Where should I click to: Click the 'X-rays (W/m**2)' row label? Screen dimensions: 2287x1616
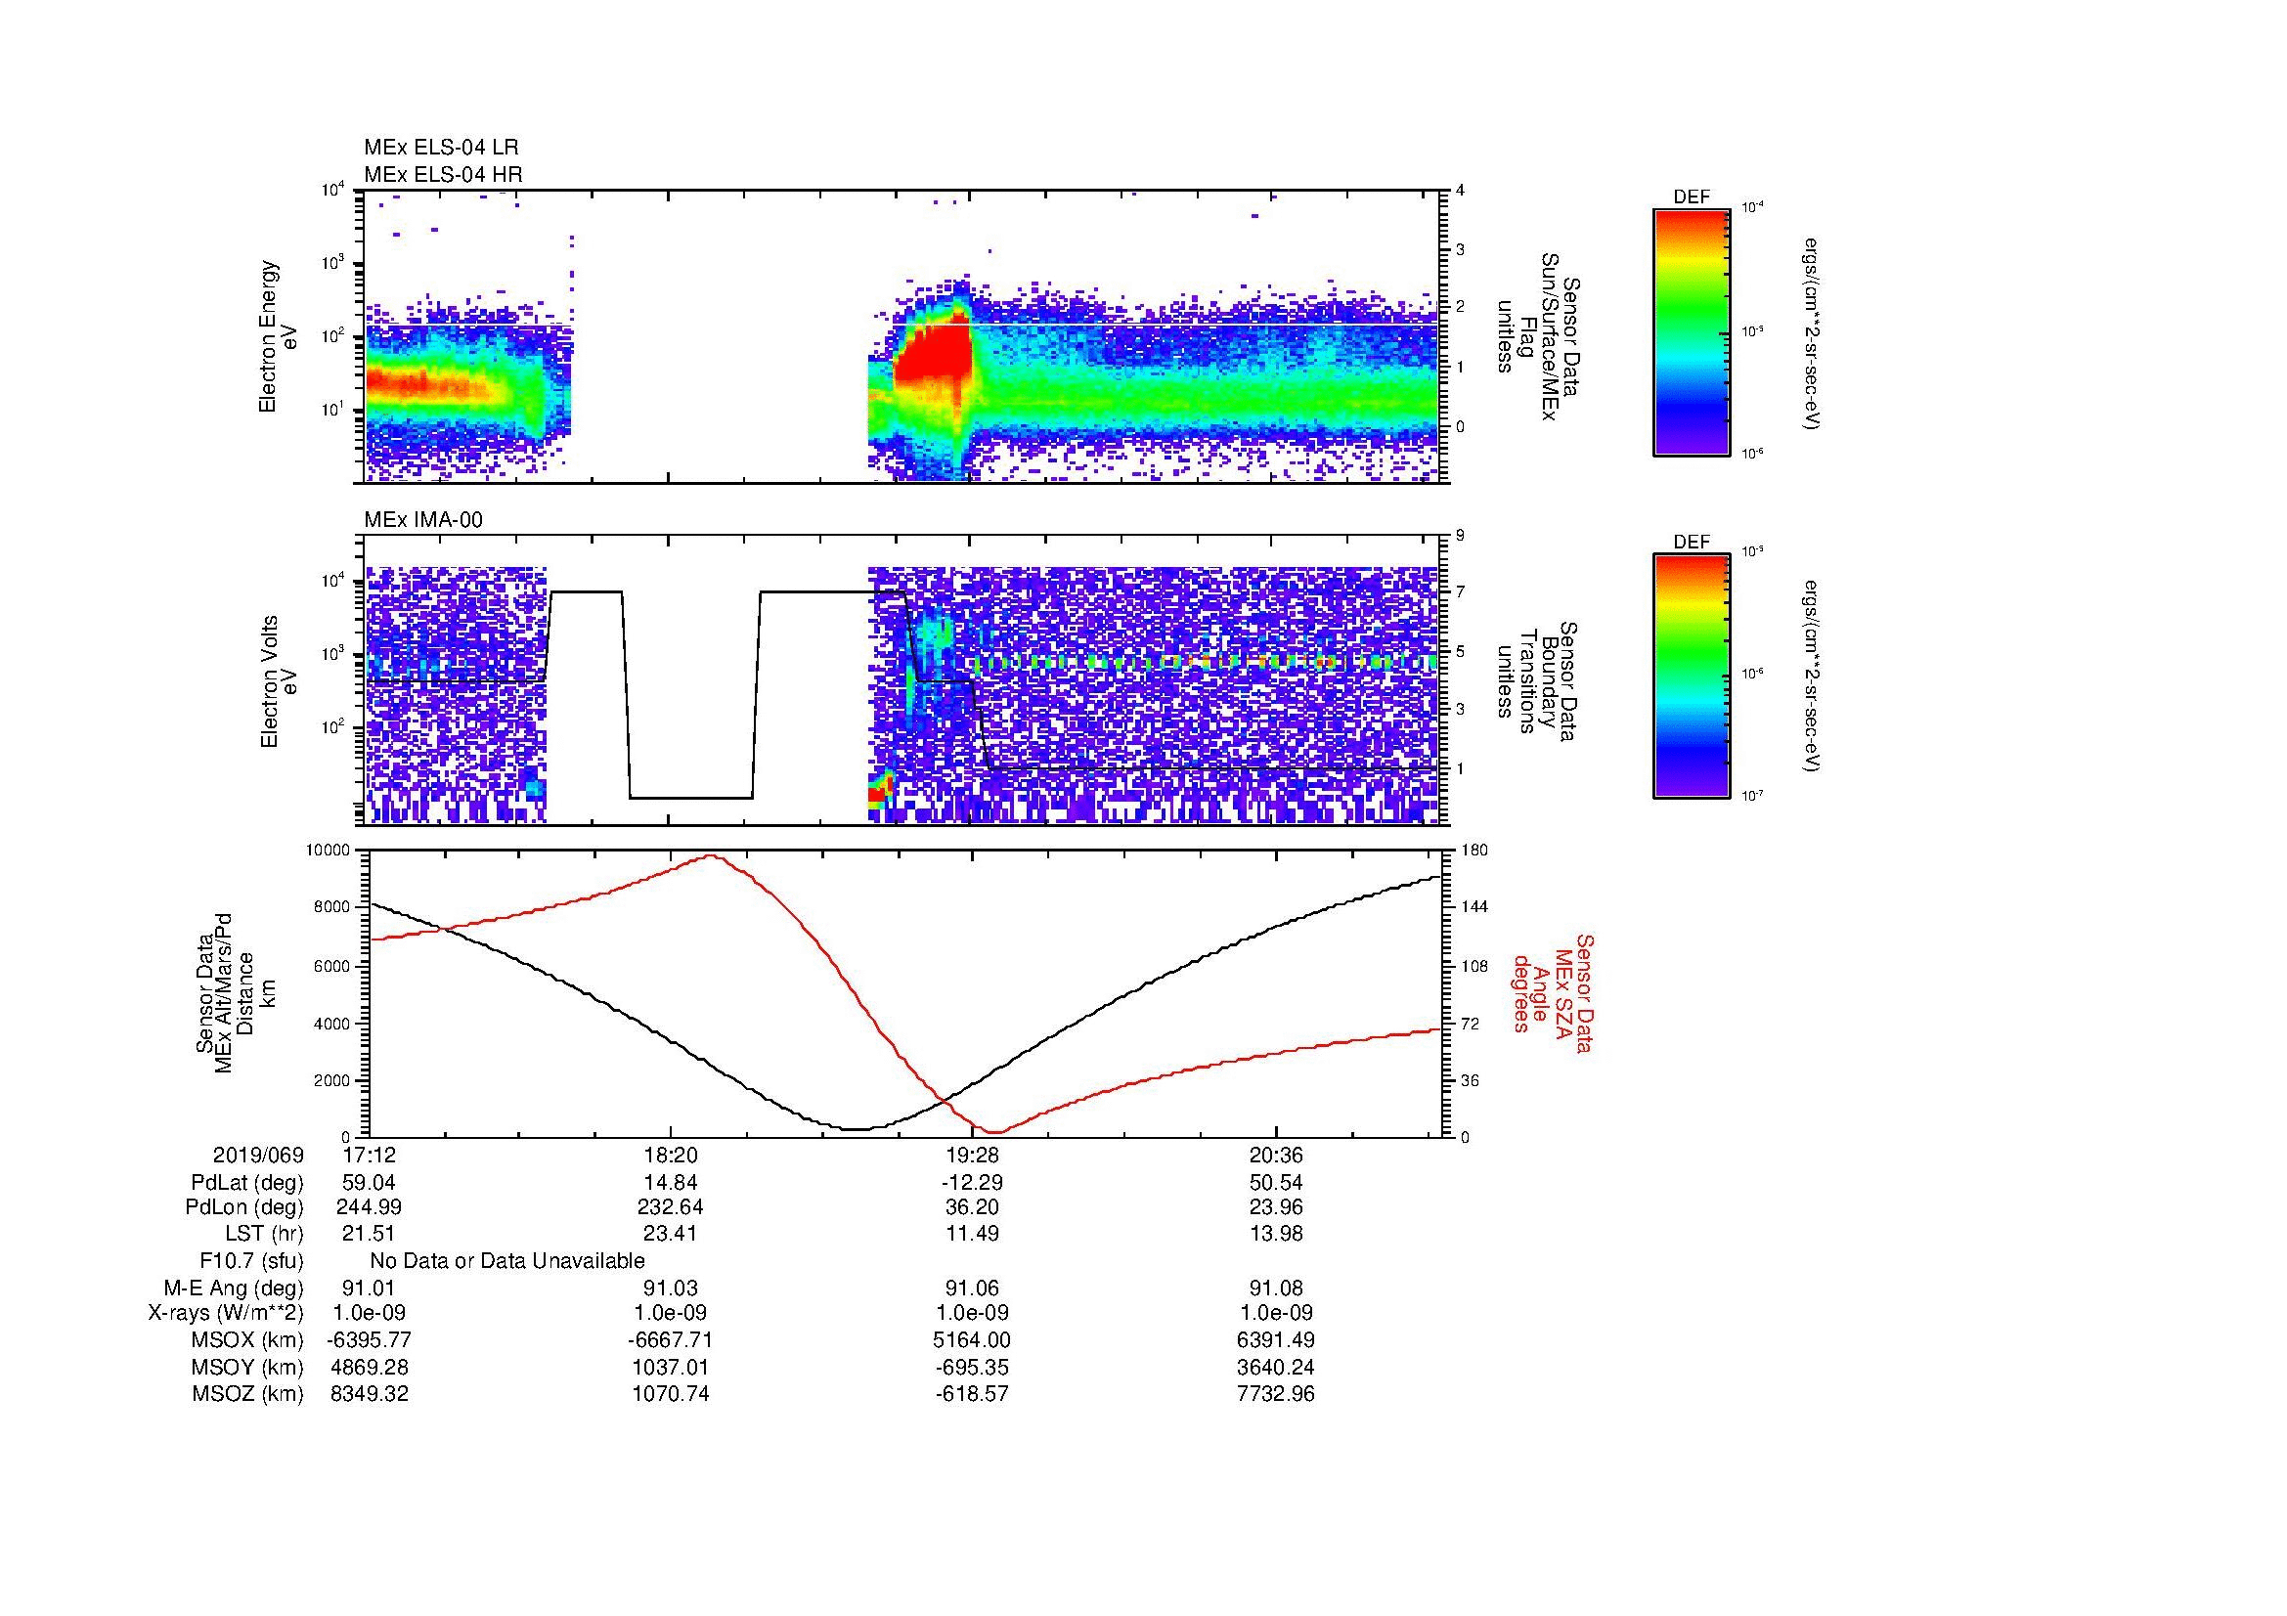point(226,1313)
